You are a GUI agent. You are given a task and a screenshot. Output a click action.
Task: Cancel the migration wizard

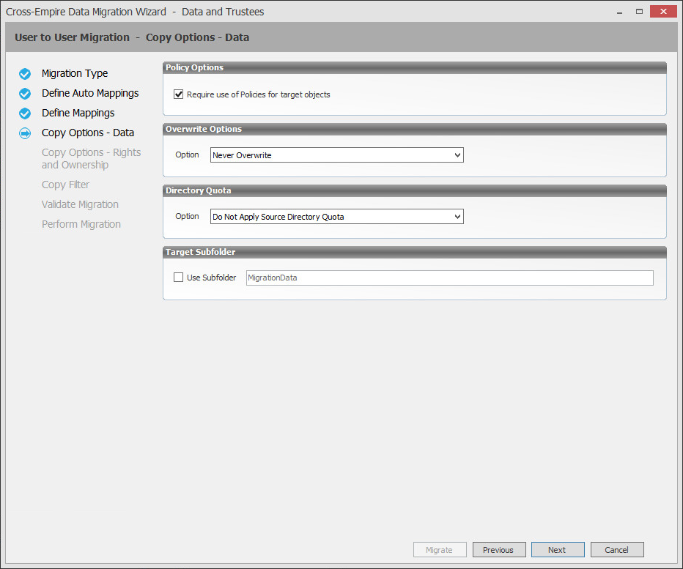617,549
